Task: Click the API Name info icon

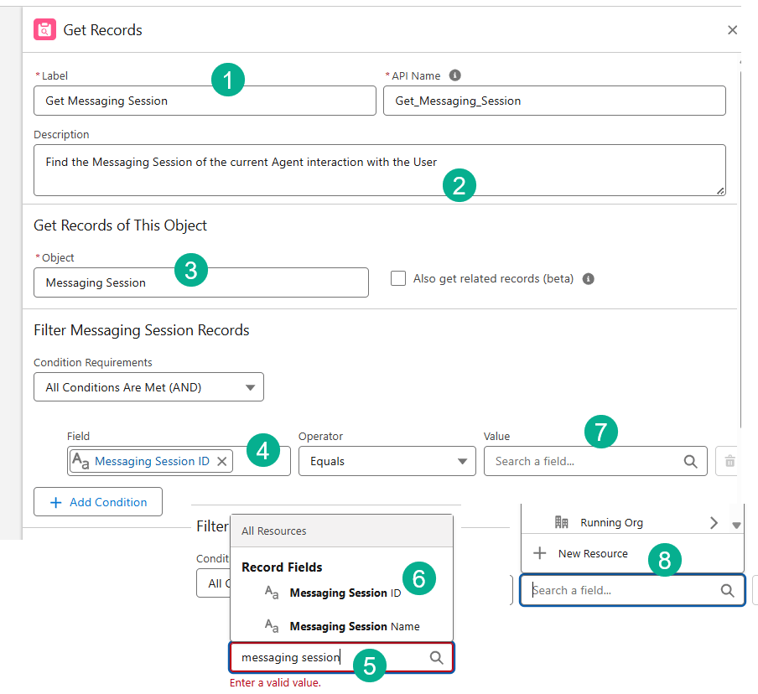Action: click(x=455, y=75)
